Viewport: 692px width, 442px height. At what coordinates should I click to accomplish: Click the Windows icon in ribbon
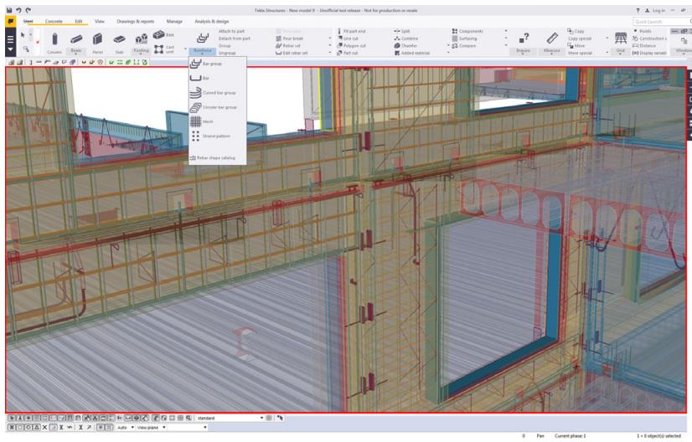684,40
